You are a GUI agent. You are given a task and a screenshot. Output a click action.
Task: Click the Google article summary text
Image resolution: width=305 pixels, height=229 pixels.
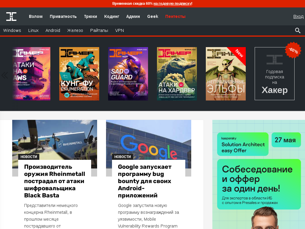148,216
